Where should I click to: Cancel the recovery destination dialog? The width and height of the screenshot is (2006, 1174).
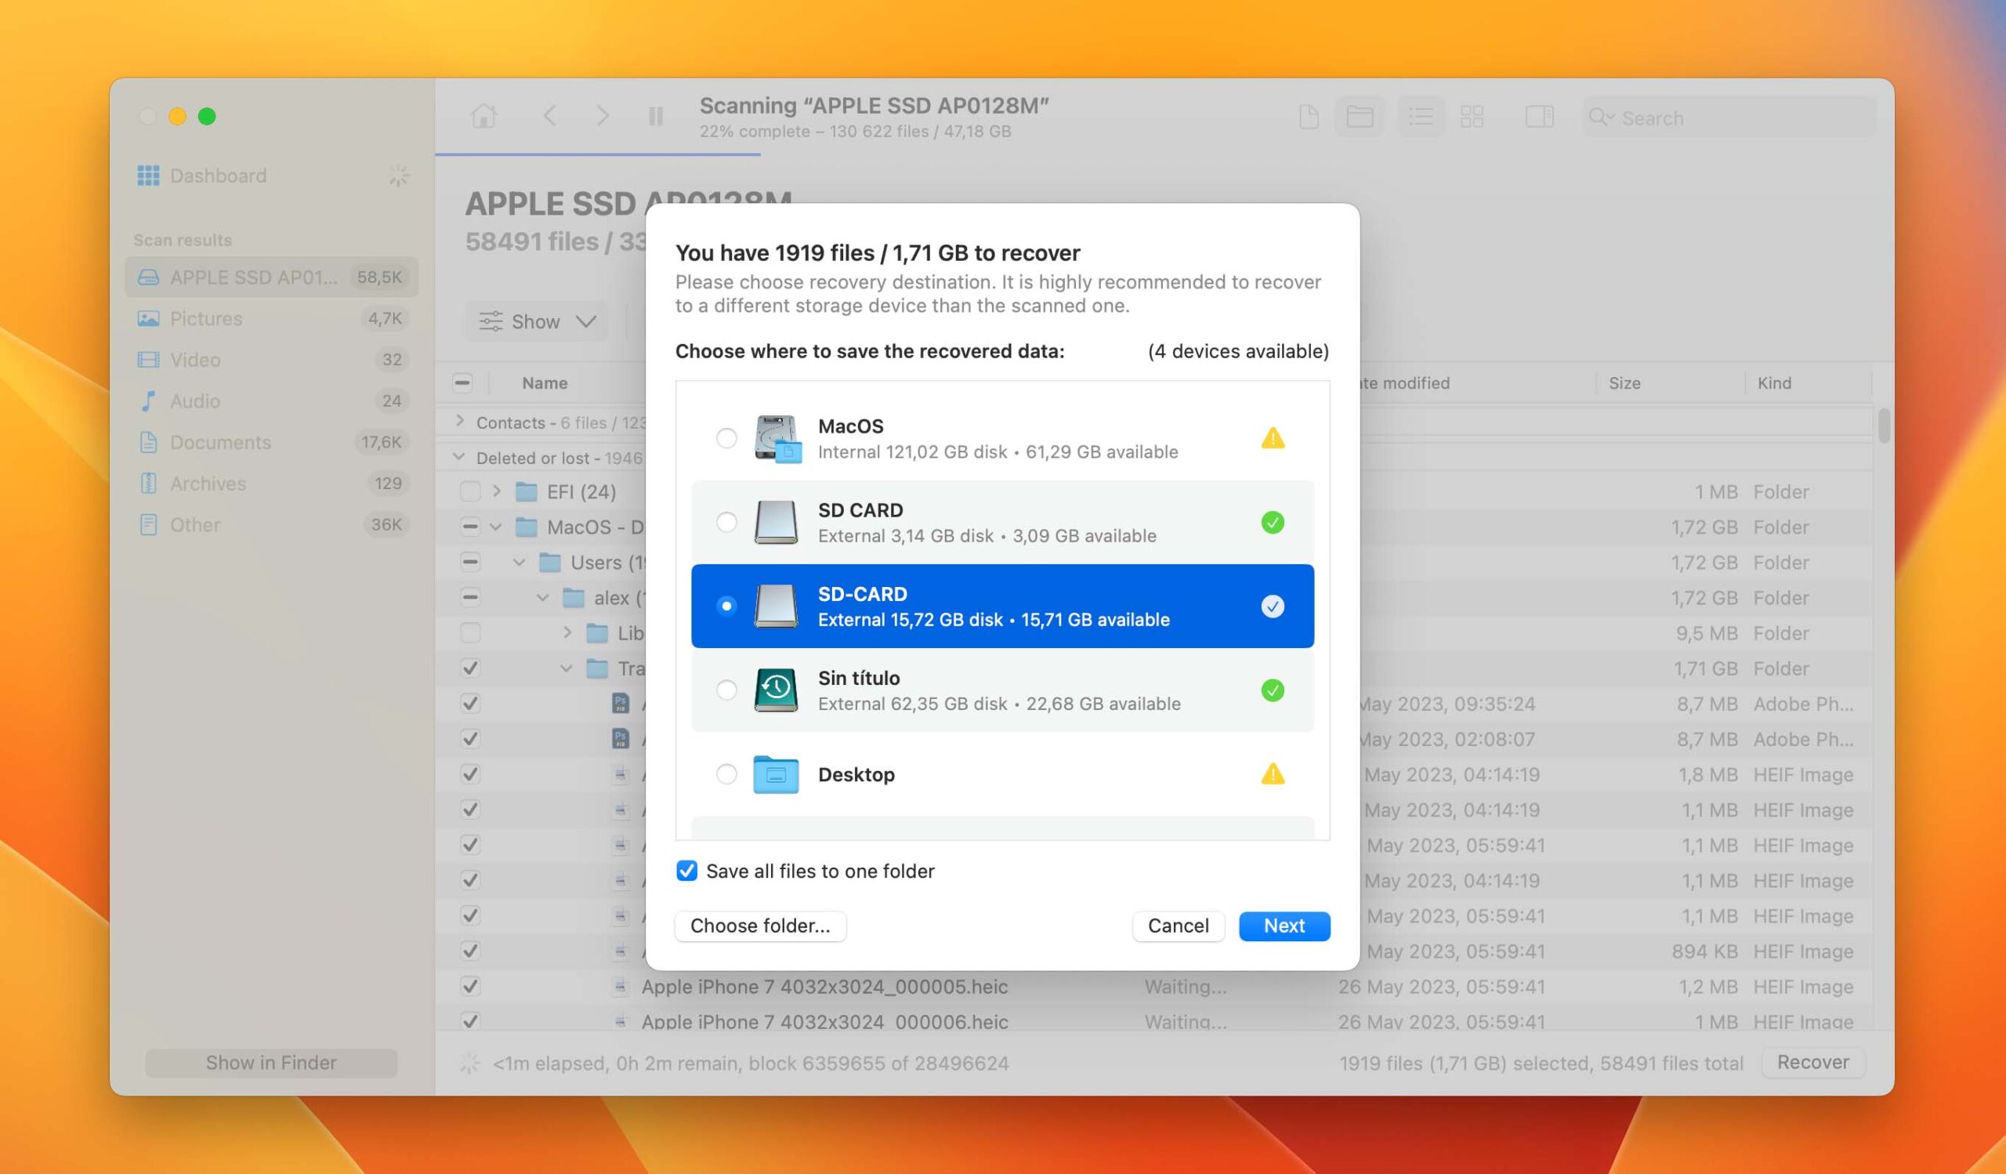(x=1178, y=926)
